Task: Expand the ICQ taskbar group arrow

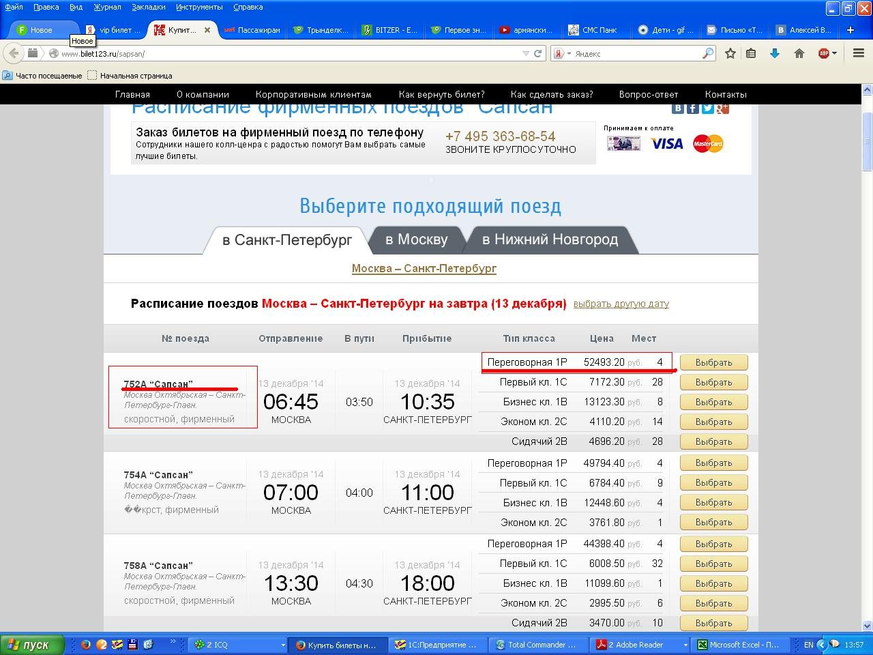Action: point(282,644)
